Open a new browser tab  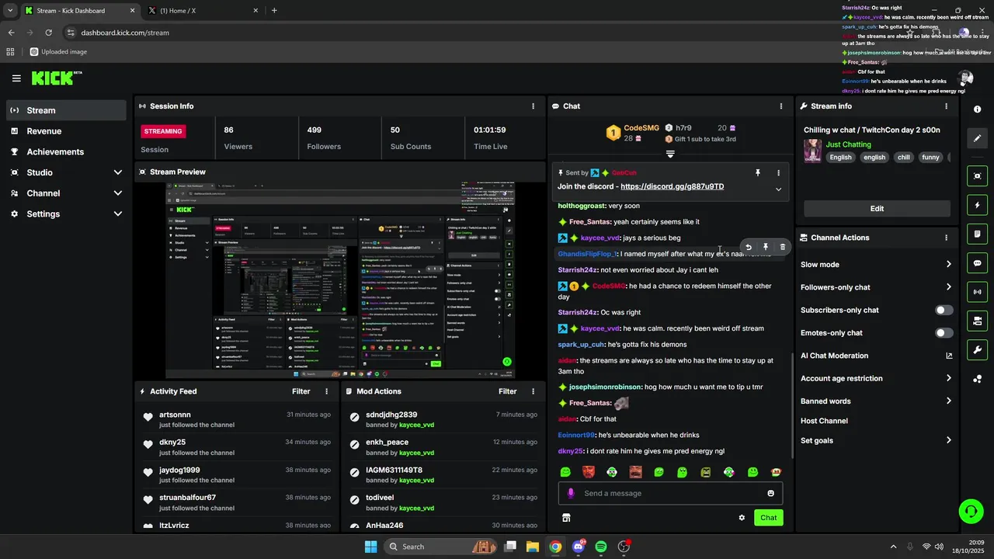coord(274,11)
